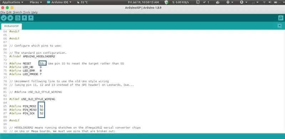This screenshot has width=285, height=139.
Task: Open the Serial Monitor magnifier icon
Action: pos(281,18)
